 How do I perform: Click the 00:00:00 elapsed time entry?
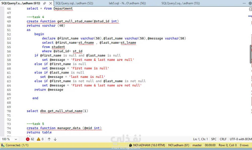(x=210, y=145)
